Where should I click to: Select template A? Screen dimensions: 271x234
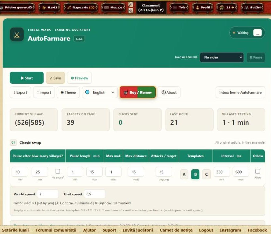pyautogui.click(x=184, y=174)
